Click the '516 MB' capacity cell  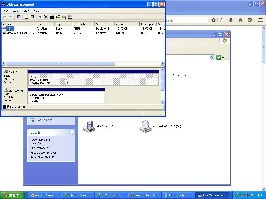tap(121, 33)
